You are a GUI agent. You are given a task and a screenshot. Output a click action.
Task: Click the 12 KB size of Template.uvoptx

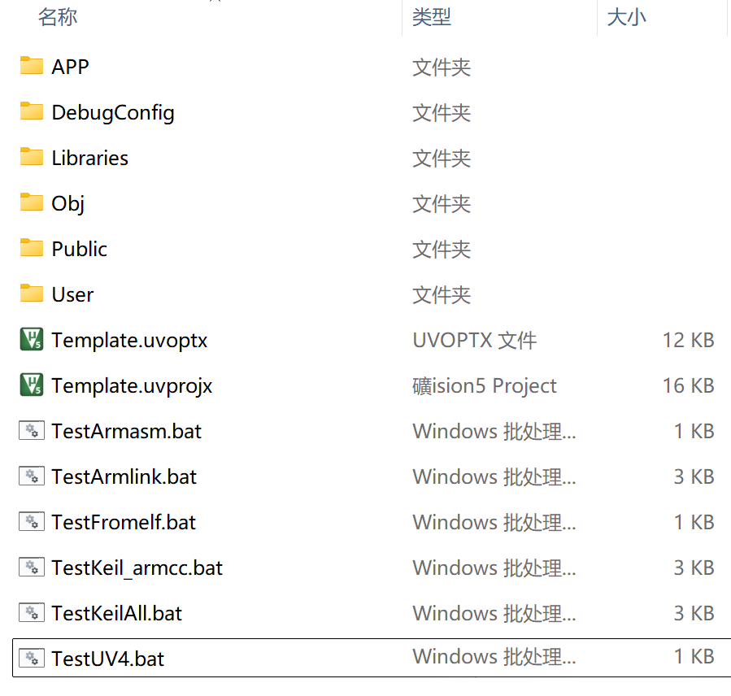[x=688, y=340]
